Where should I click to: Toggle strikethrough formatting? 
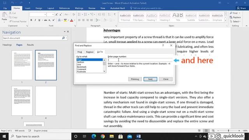(x=46, y=20)
